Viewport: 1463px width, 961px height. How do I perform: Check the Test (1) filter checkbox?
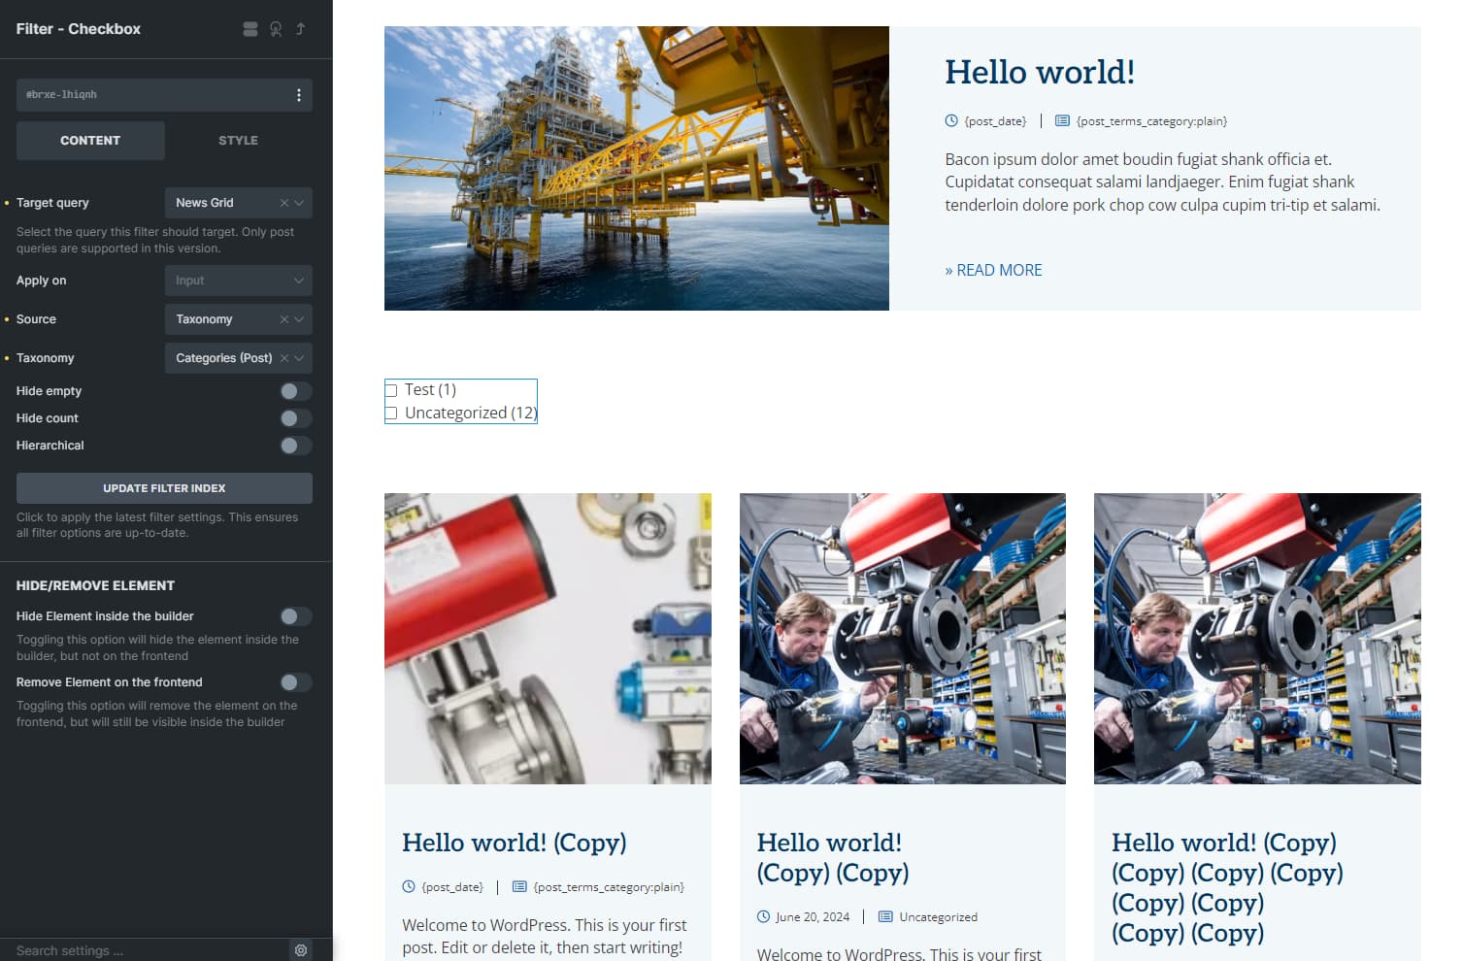[x=391, y=390]
